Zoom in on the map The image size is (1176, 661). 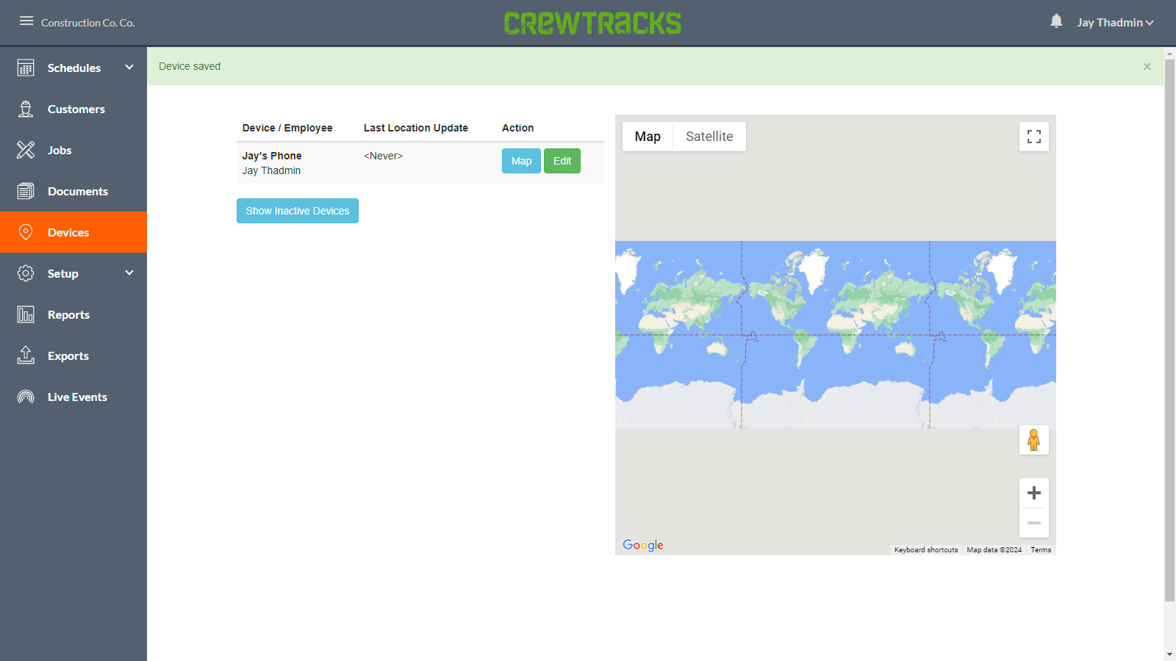pos(1034,493)
